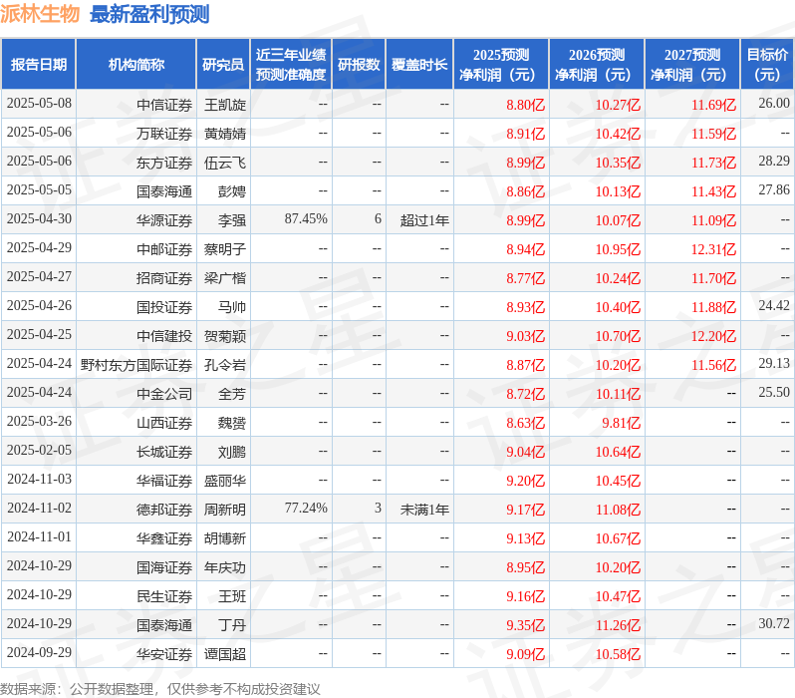Screen dimensions: 795x698
Task: Click the 9.81亿 forecast value
Action: pos(621,424)
